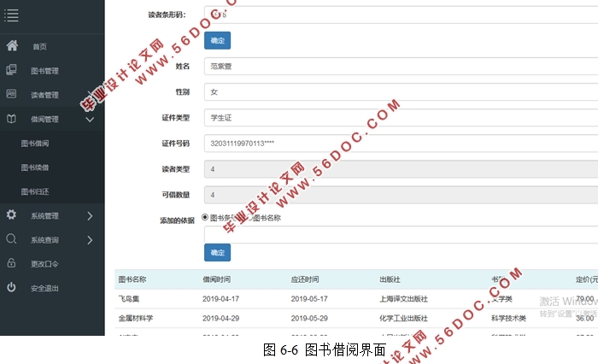
Task: Go to the 图书归还 submenu item
Action: [35, 191]
